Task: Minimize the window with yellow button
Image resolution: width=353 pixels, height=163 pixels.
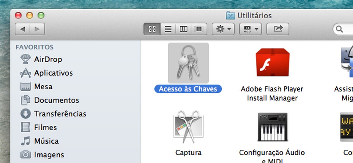Action: point(30,15)
